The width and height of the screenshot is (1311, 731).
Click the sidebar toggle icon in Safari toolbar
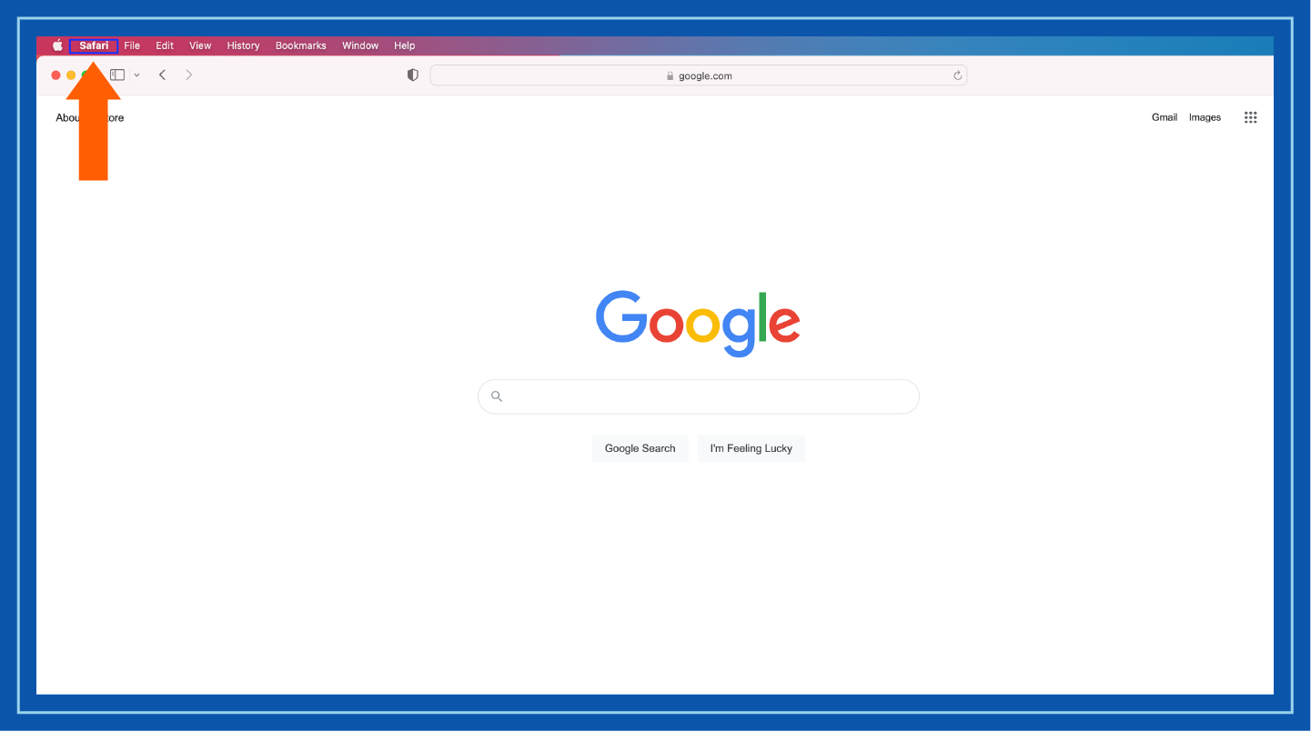pyautogui.click(x=117, y=75)
